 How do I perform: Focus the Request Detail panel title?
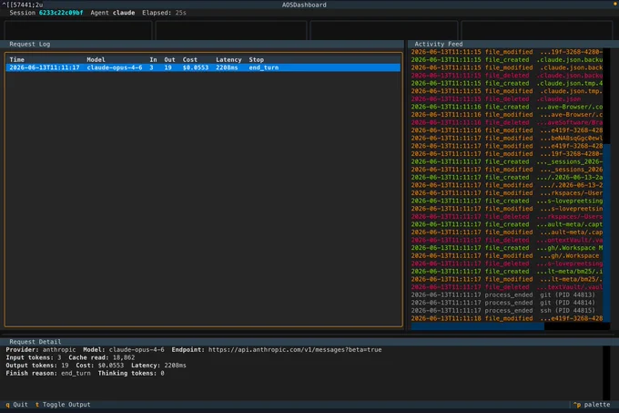coord(36,342)
